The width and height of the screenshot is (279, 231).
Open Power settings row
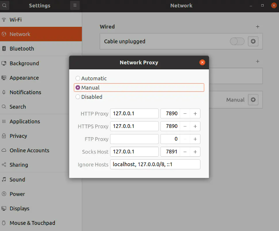(41, 194)
